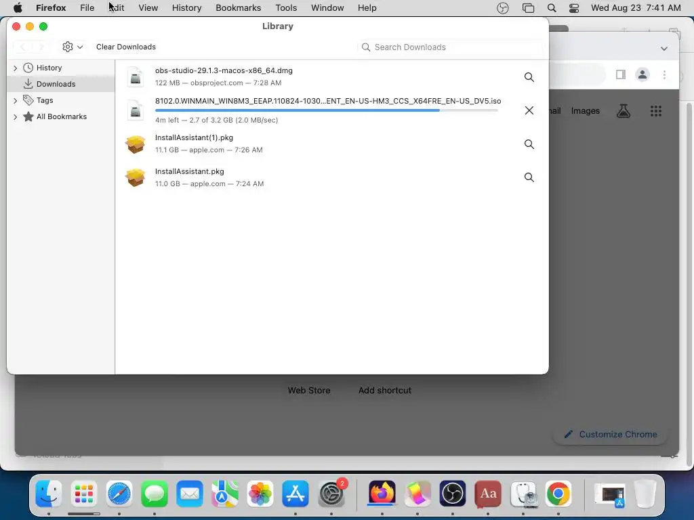Click Clear Downloads button
This screenshot has width=694, height=520.
(x=126, y=47)
